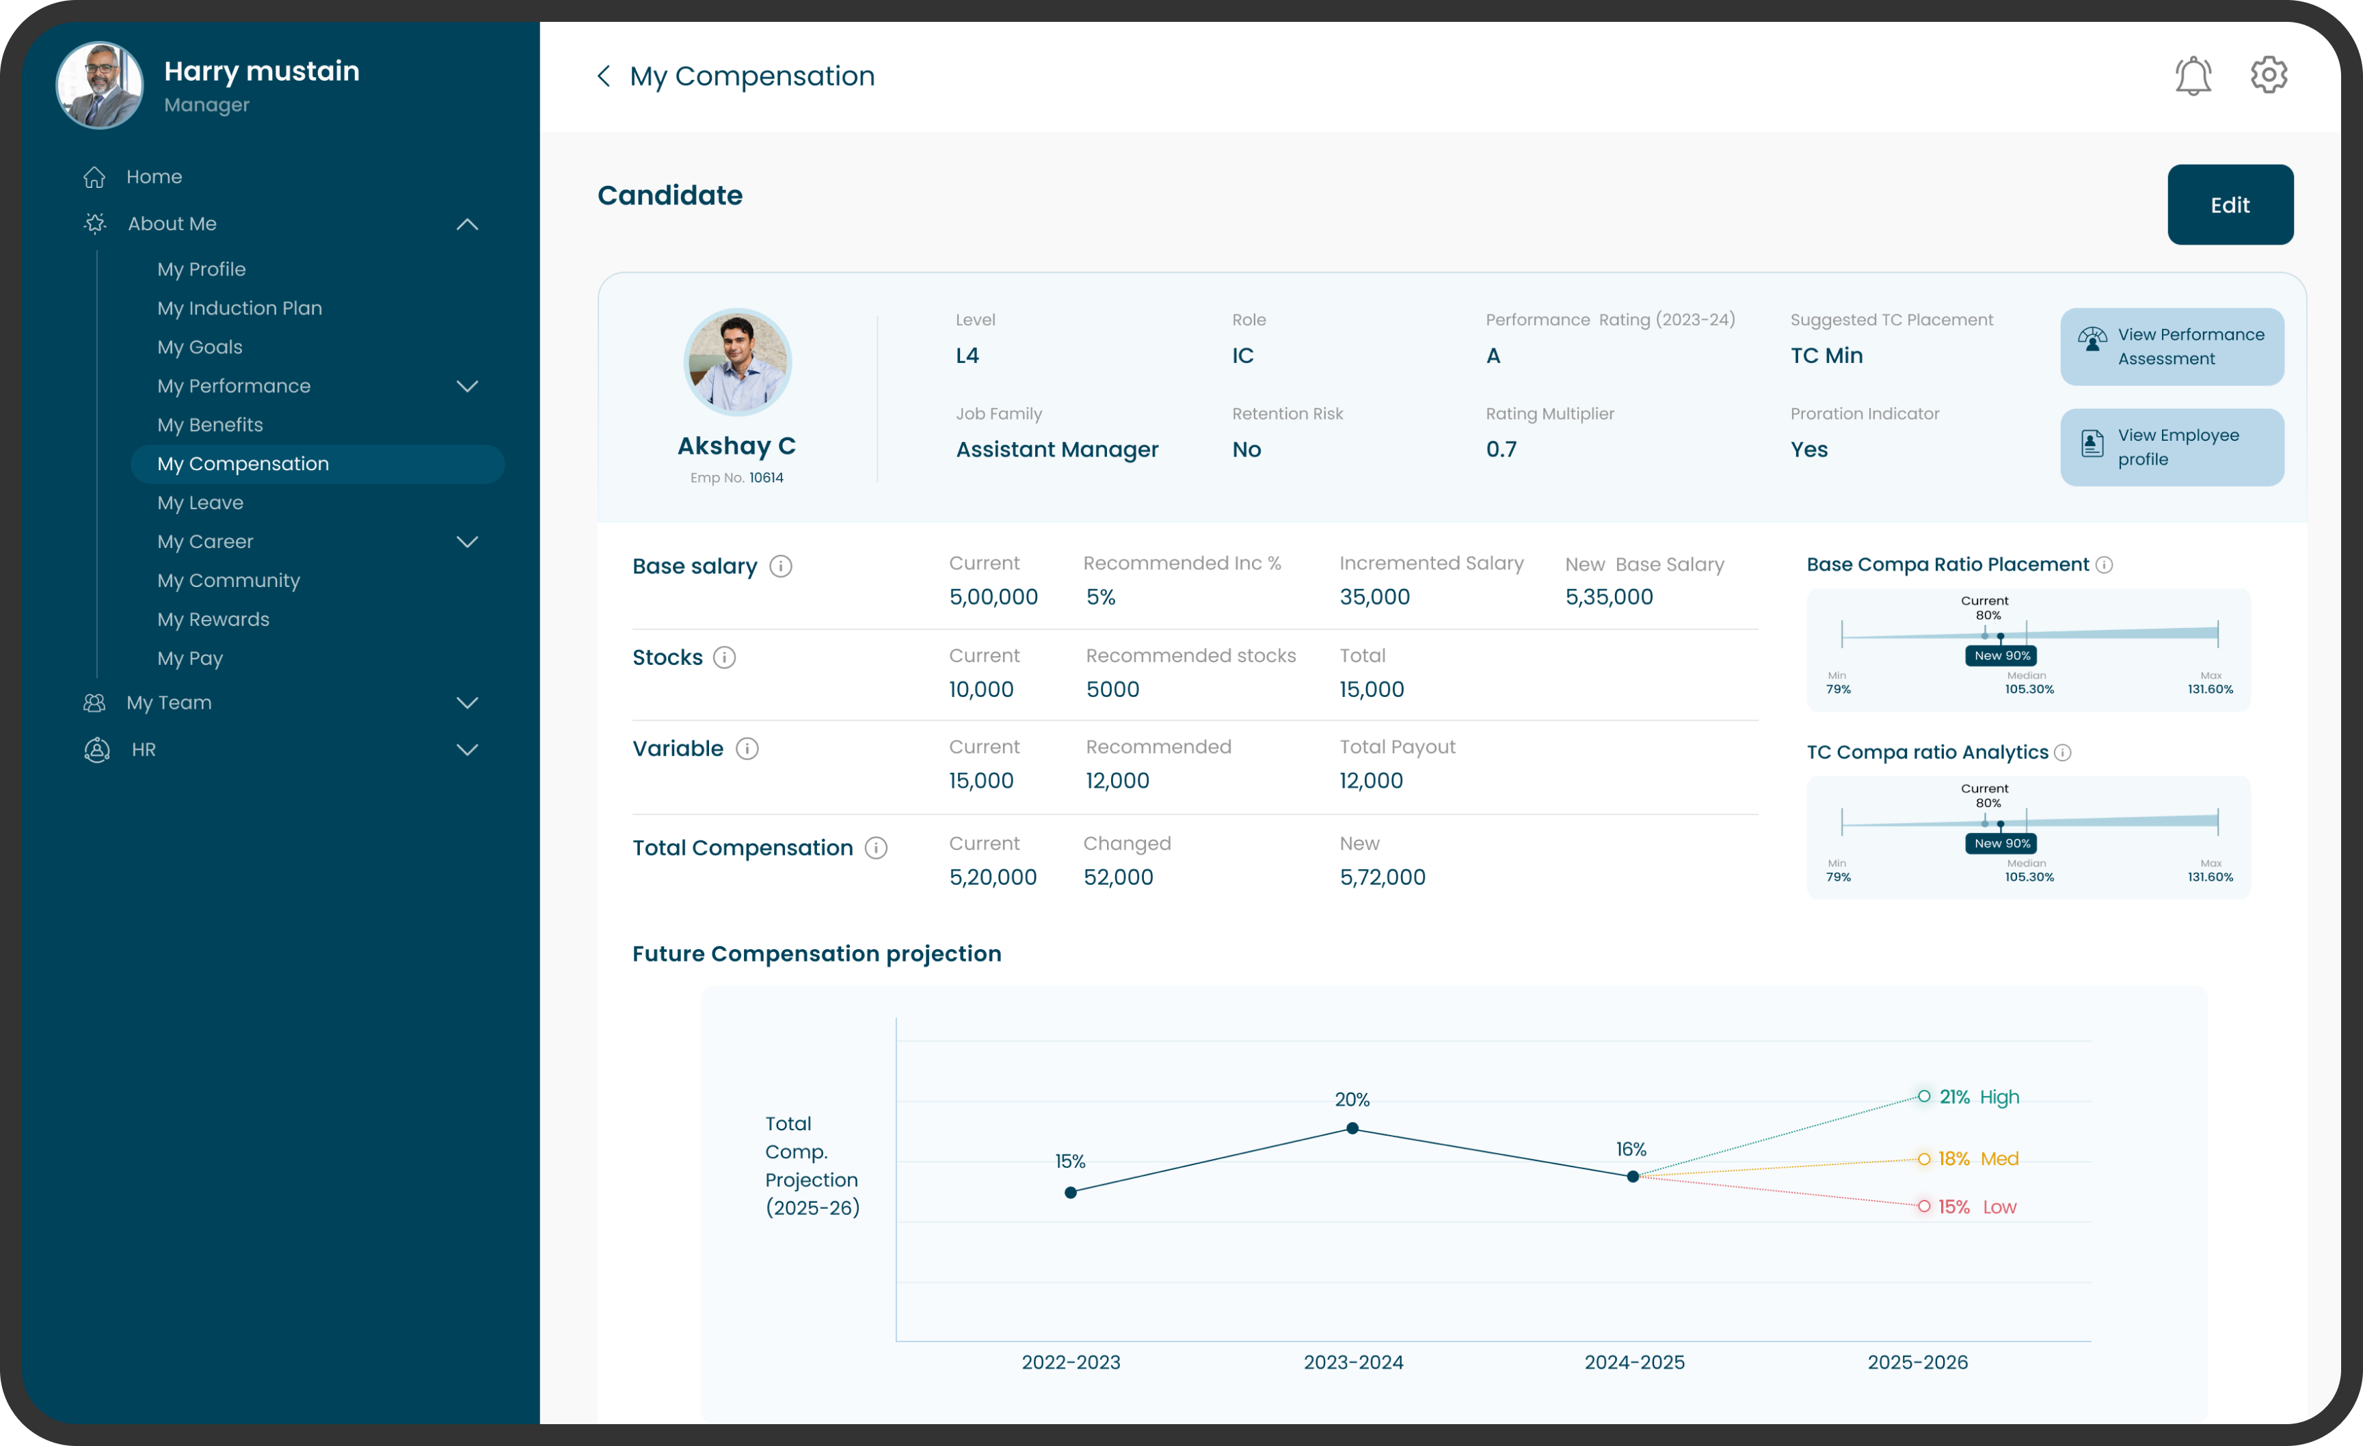Click the HR person icon
The width and height of the screenshot is (2363, 1446).
click(x=97, y=750)
